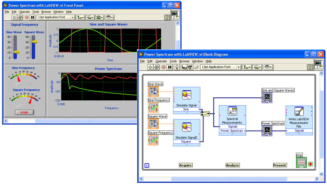Toggle the stop Boolean terminal in diagram
Image resolution: width=327 pixels, height=185 pixels.
(x=301, y=162)
